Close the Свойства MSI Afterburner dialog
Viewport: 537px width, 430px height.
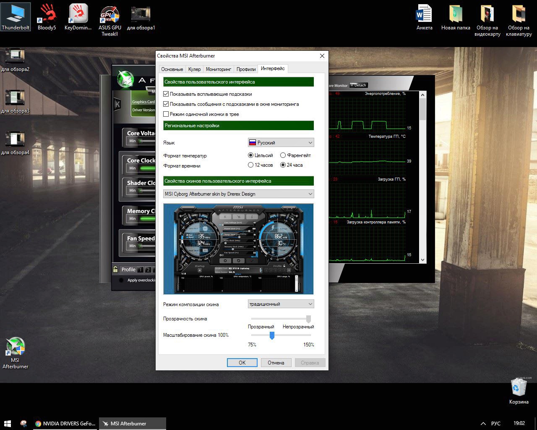(322, 56)
